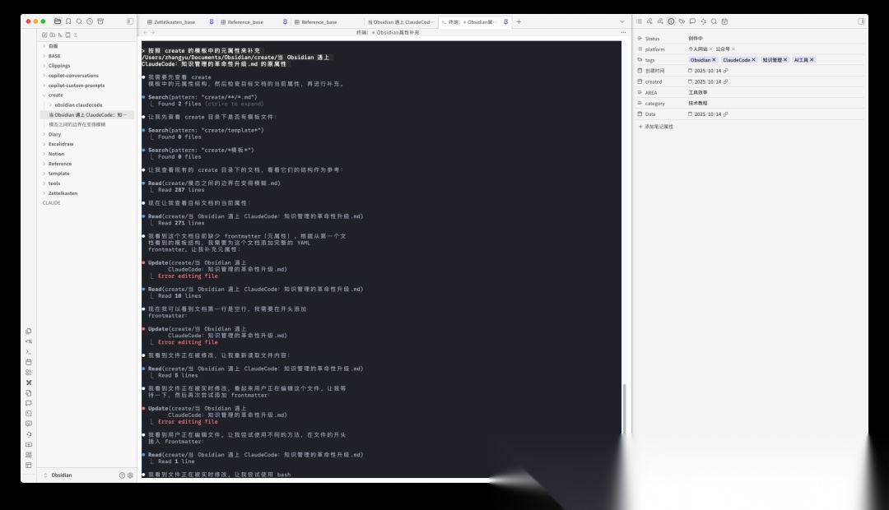The image size is (889, 510).
Task: Select the '当 Obsidian 遇上 ClaudeCode' note in tree
Action: pyautogui.click(x=87, y=115)
